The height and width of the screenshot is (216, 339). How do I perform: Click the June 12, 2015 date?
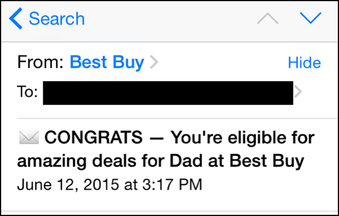pyautogui.click(x=68, y=184)
